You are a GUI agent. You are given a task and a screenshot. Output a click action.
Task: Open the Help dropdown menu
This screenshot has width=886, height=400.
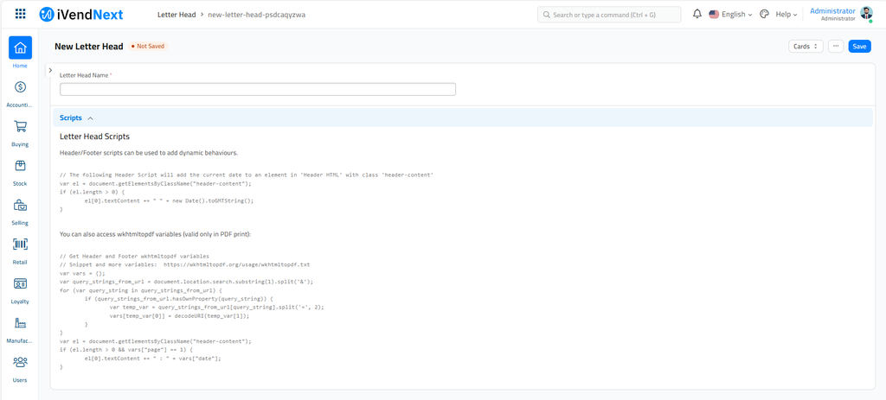pos(786,15)
